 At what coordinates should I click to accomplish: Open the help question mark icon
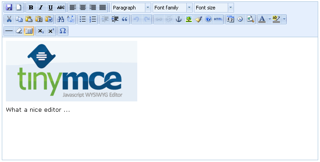(x=208, y=19)
